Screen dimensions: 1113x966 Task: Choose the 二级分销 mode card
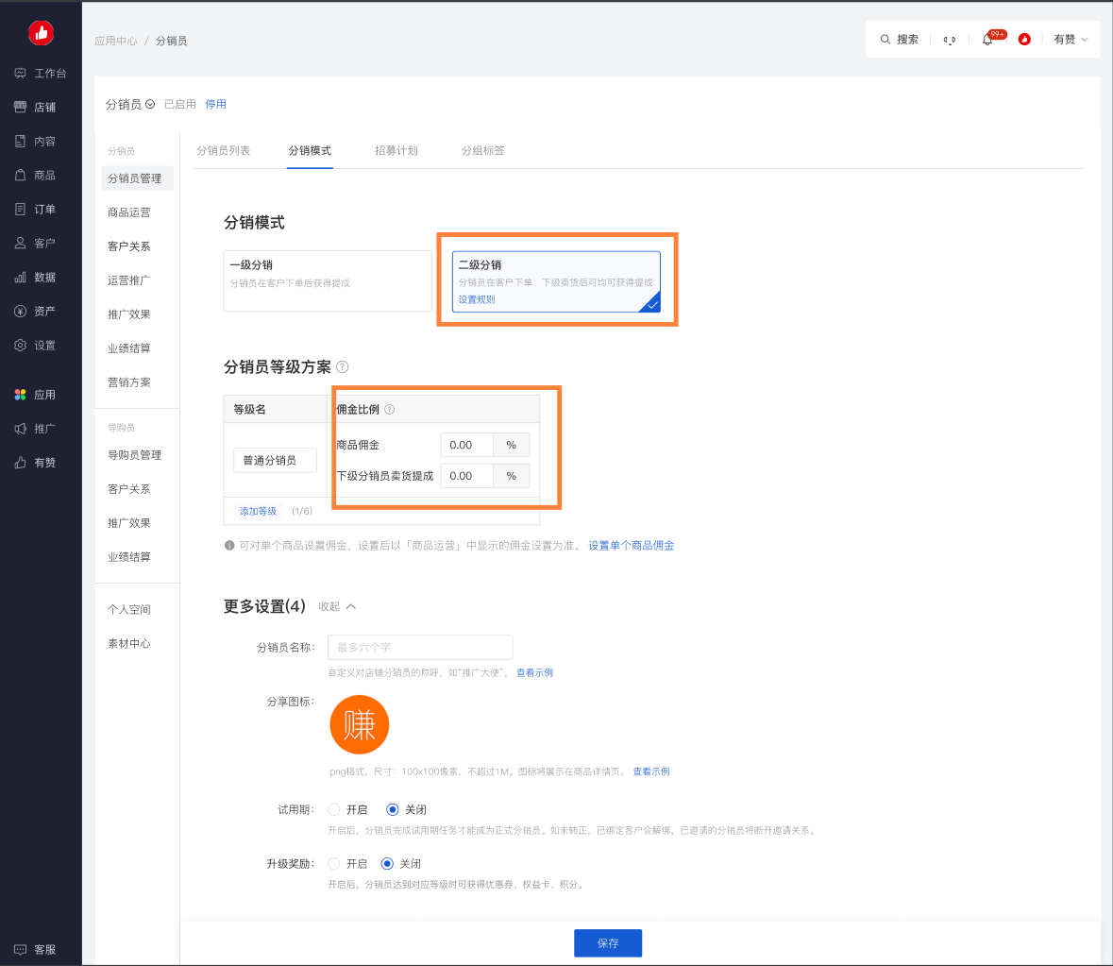557,281
